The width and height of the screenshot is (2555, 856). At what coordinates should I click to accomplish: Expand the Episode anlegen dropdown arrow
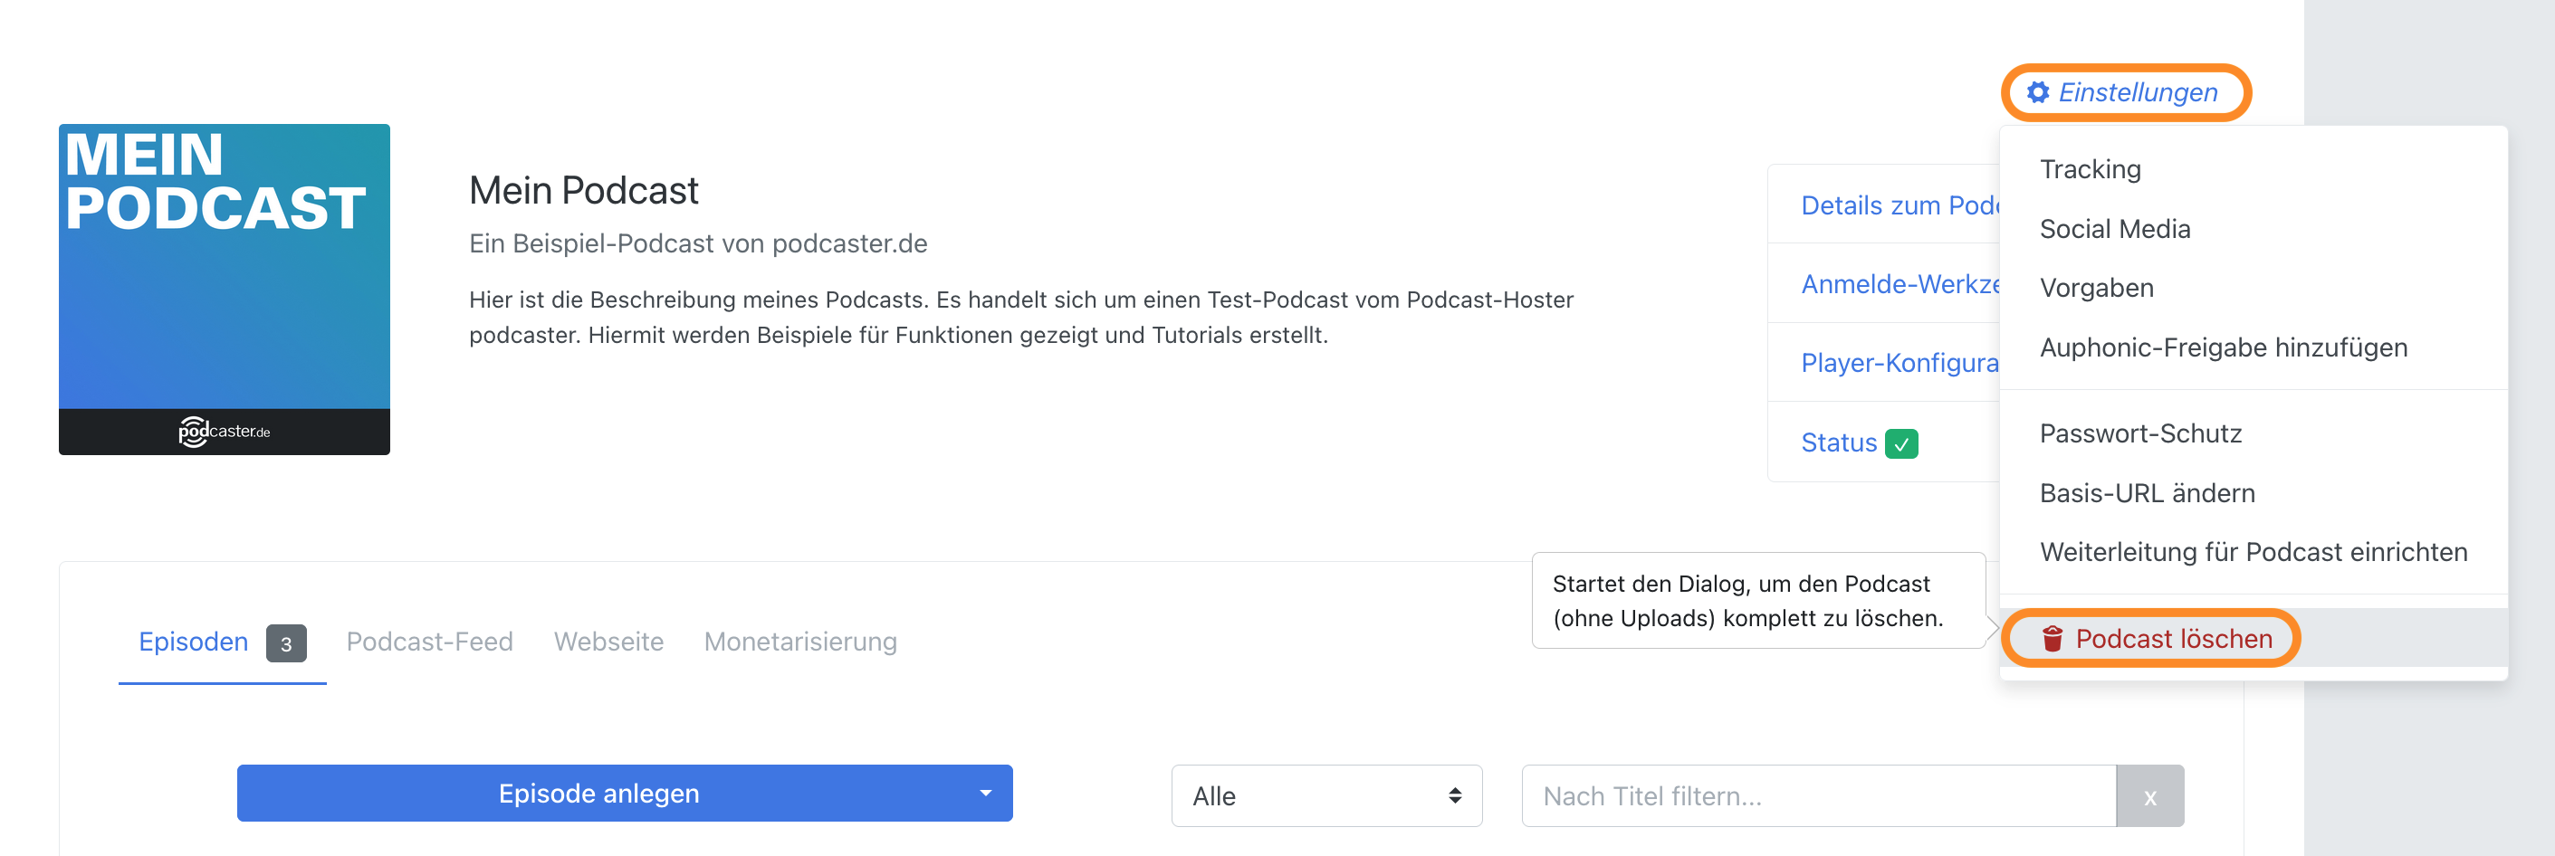(985, 793)
